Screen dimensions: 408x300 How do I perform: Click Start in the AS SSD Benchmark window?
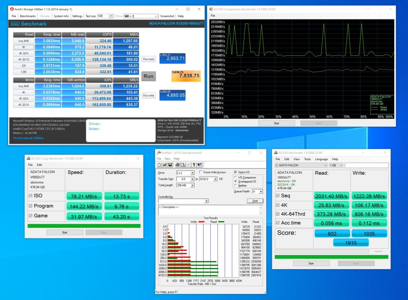click(311, 263)
